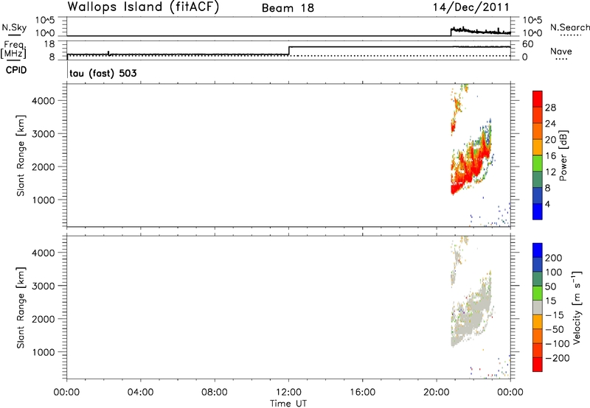Click '12:00' on the time axis
This screenshot has width=590, height=408.
[x=288, y=393]
